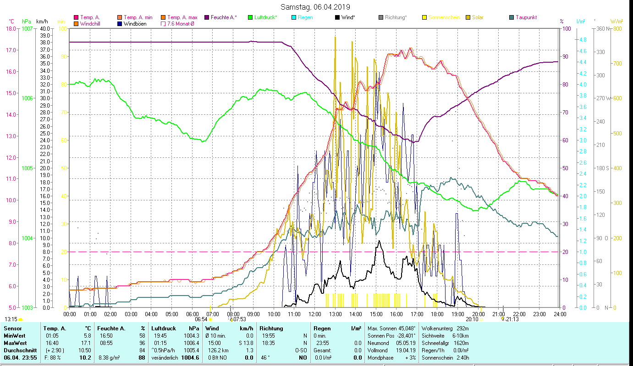
Task: Click the 'Vollmond 19.04.19' entry
Action: (392, 350)
